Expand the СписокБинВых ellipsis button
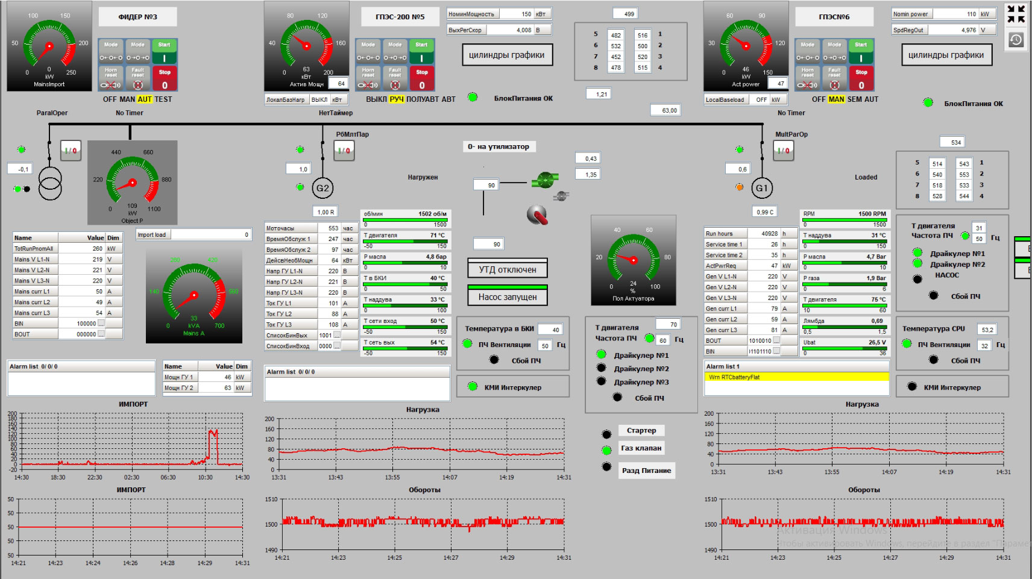The image size is (1032, 579). point(337,335)
